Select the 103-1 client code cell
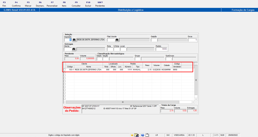Viewport: 258px width, 137px height. 70,70
